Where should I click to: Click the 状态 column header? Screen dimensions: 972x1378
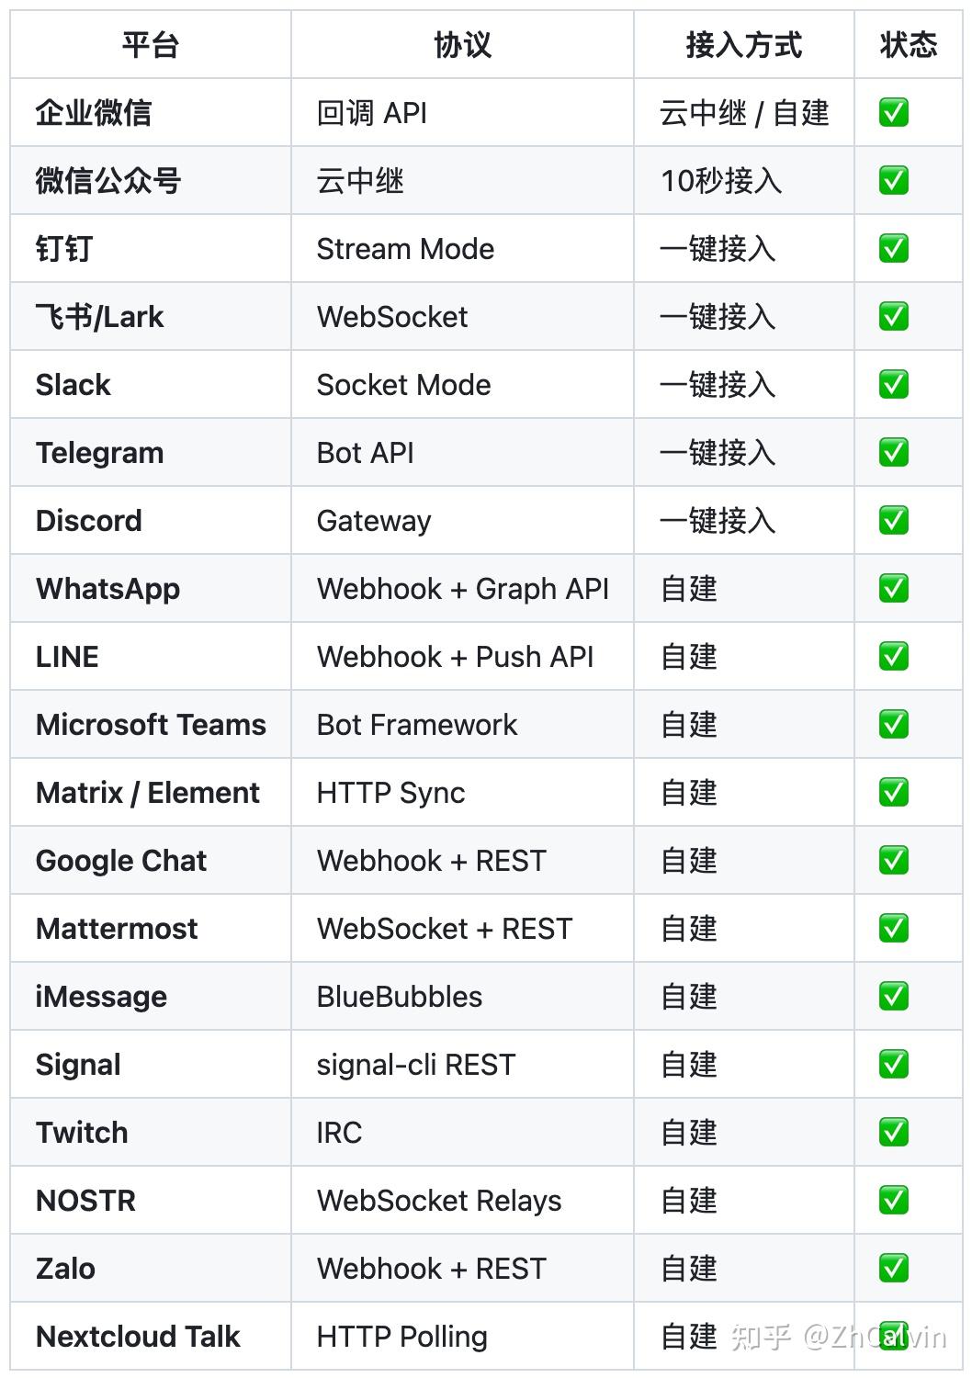908,45
